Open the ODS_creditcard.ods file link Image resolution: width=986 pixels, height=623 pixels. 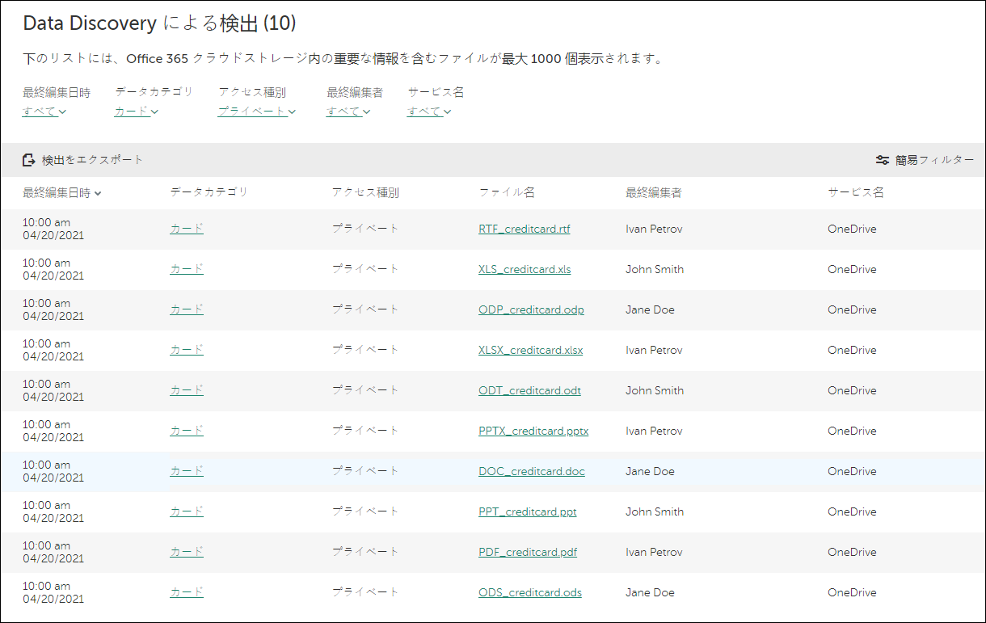point(529,592)
